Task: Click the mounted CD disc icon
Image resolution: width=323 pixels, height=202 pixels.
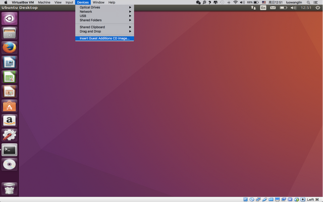Action: [9, 165]
